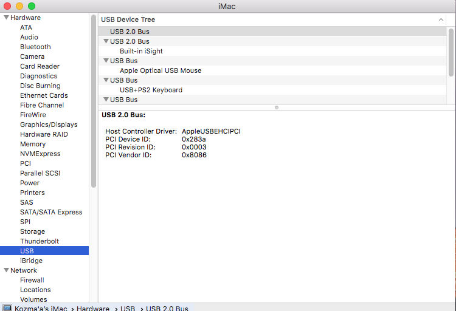Select PCI in the Hardware list
The width and height of the screenshot is (456, 311).
coord(26,163)
